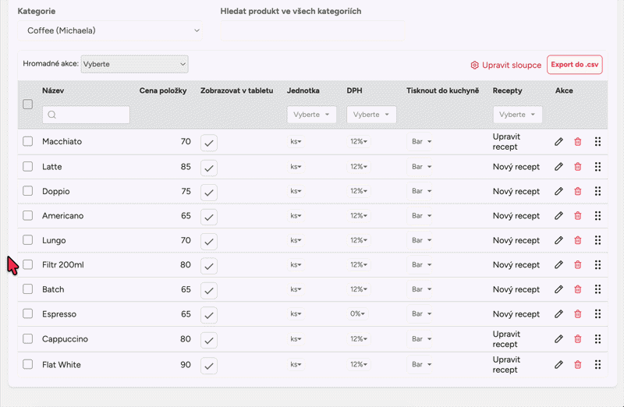Open the Kategorie dropdown Coffee (Michaela)
Viewport: 624px width, 407px height.
(x=109, y=31)
